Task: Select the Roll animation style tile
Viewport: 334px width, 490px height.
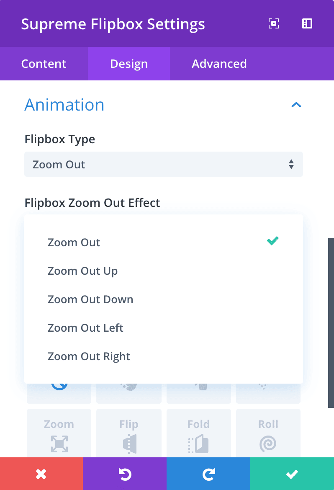Action: (x=268, y=433)
